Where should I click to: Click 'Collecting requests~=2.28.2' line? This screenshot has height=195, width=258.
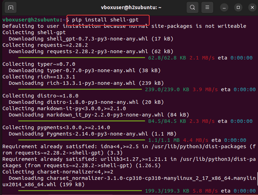pyautogui.click(x=45, y=45)
